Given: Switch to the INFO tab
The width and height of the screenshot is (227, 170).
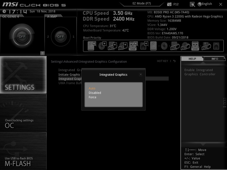Looking at the screenshot, I should tap(215, 59).
